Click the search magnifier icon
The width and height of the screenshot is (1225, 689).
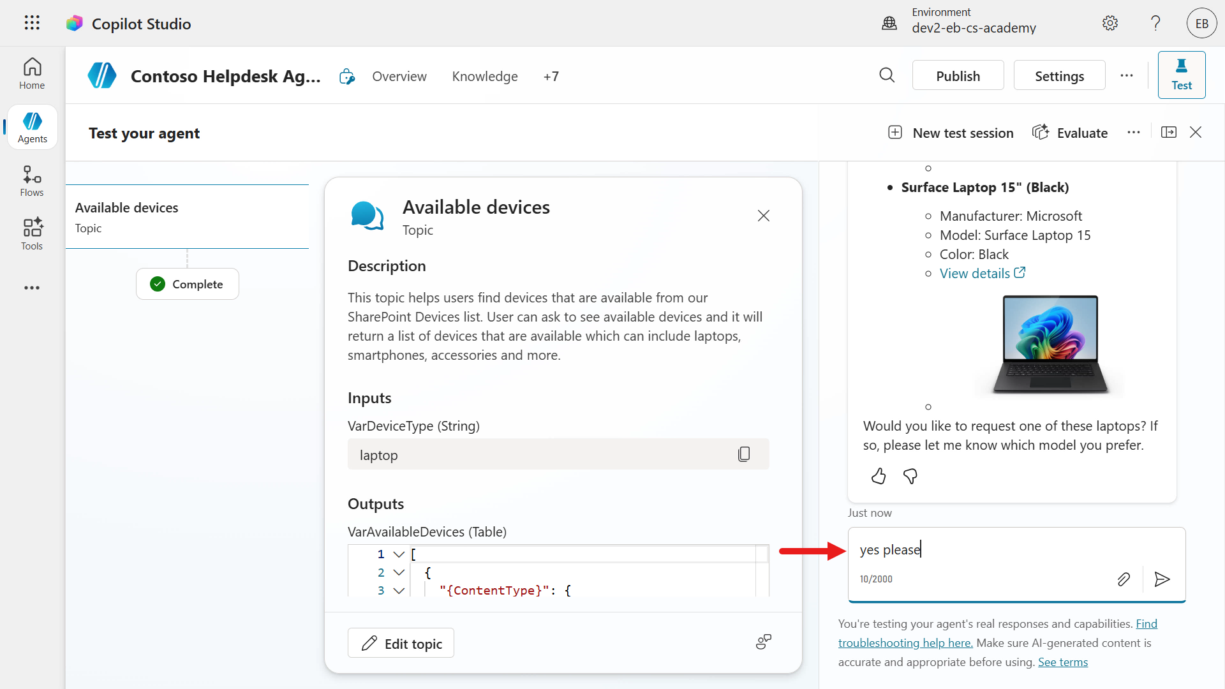(x=887, y=75)
